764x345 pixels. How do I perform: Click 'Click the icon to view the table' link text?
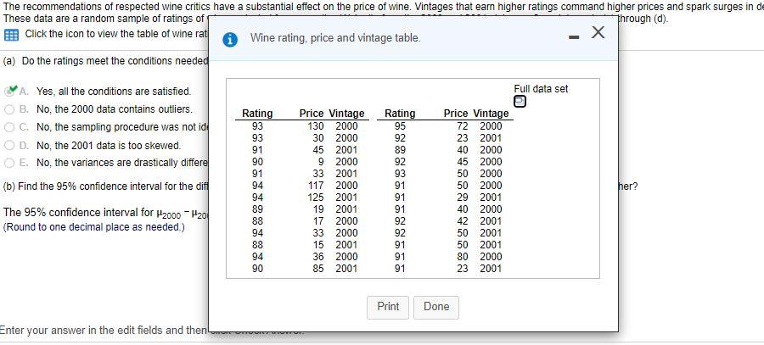pos(116,34)
